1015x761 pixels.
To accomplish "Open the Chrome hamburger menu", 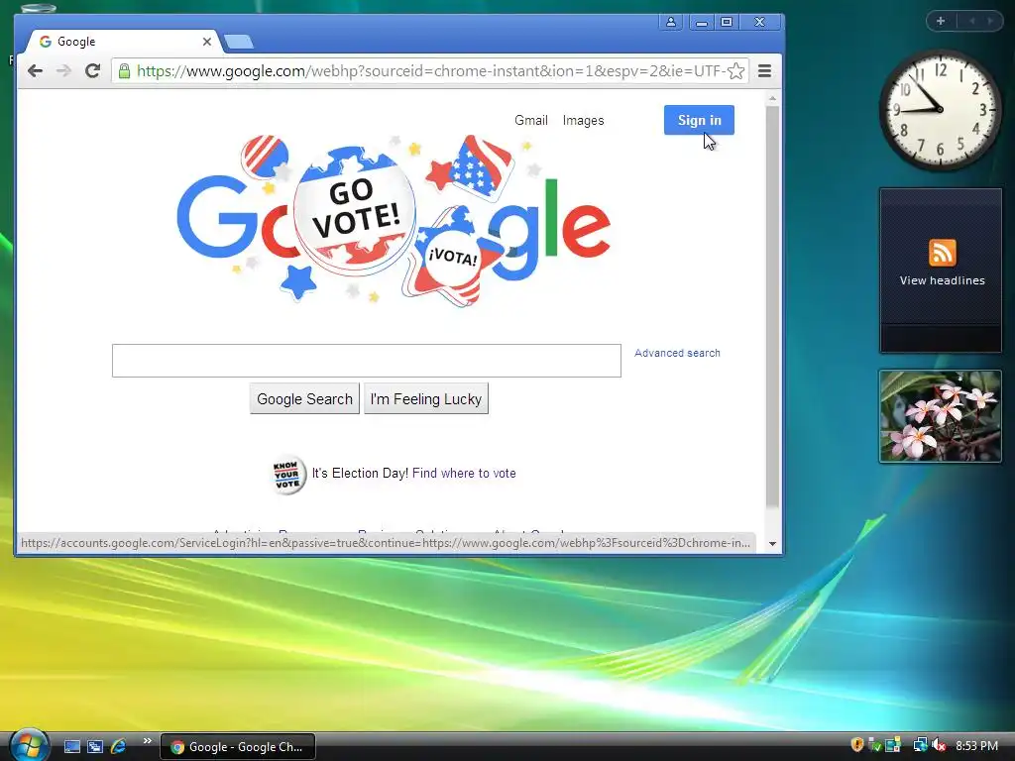I will tap(764, 71).
